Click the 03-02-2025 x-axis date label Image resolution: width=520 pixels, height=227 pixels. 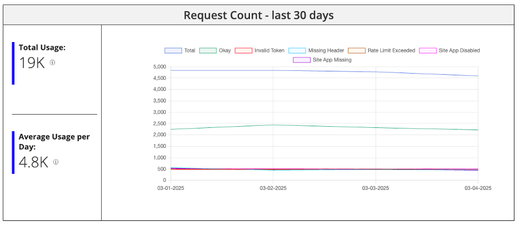pos(273,188)
